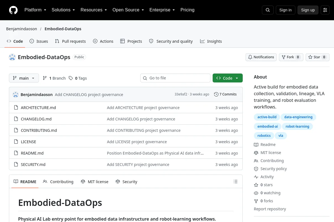Open the CHANGELOG.md file
The width and height of the screenshot is (334, 222).
click(x=36, y=119)
